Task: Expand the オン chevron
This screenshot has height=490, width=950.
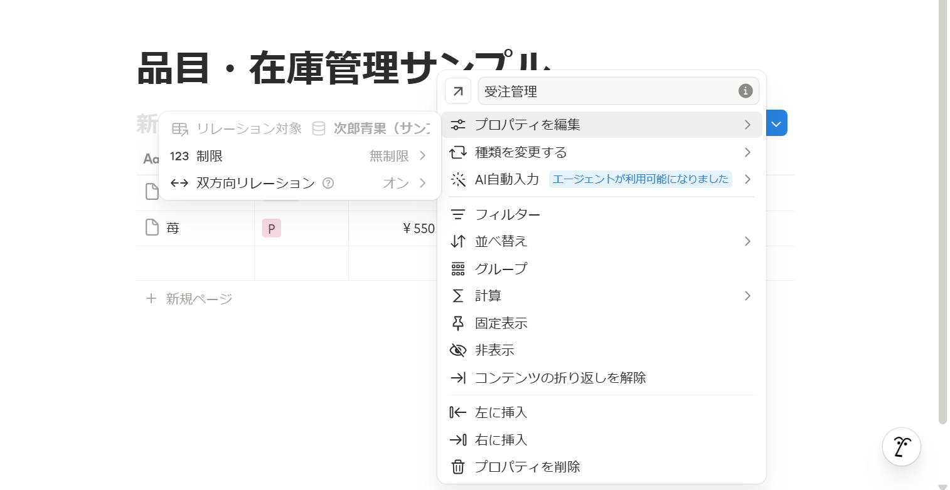Action: coord(422,183)
